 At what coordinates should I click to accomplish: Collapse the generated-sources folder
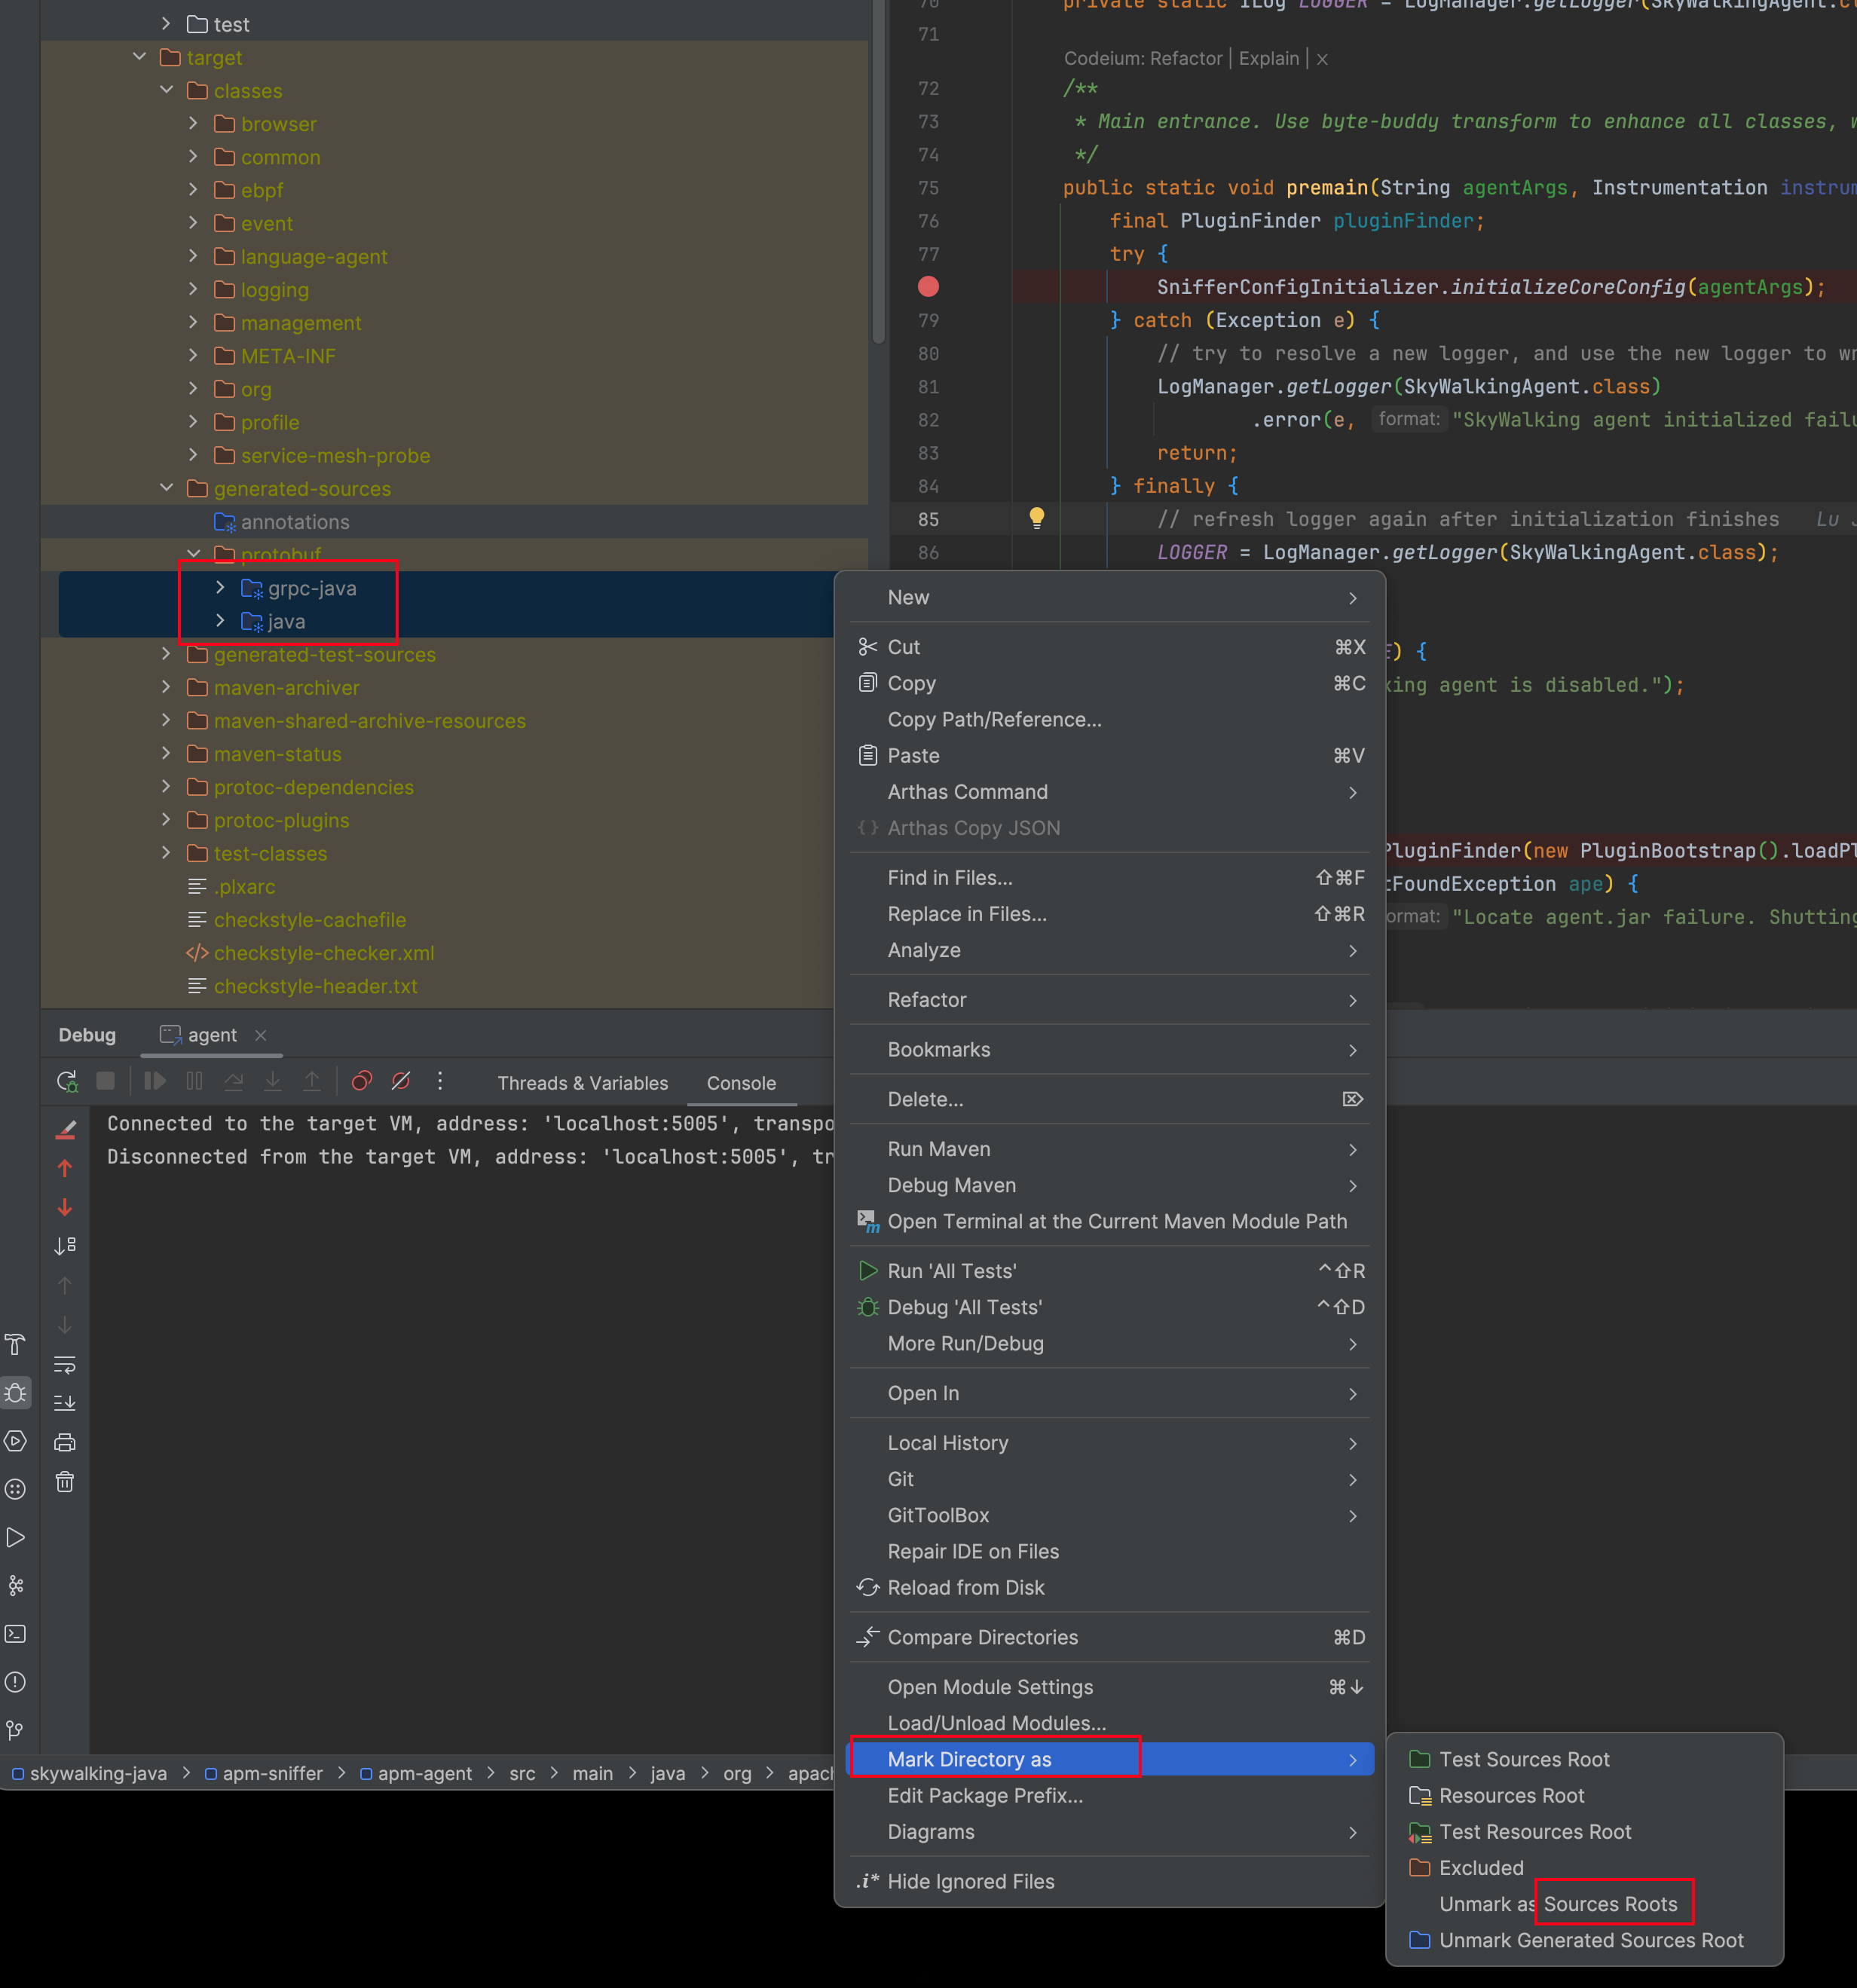[x=166, y=488]
